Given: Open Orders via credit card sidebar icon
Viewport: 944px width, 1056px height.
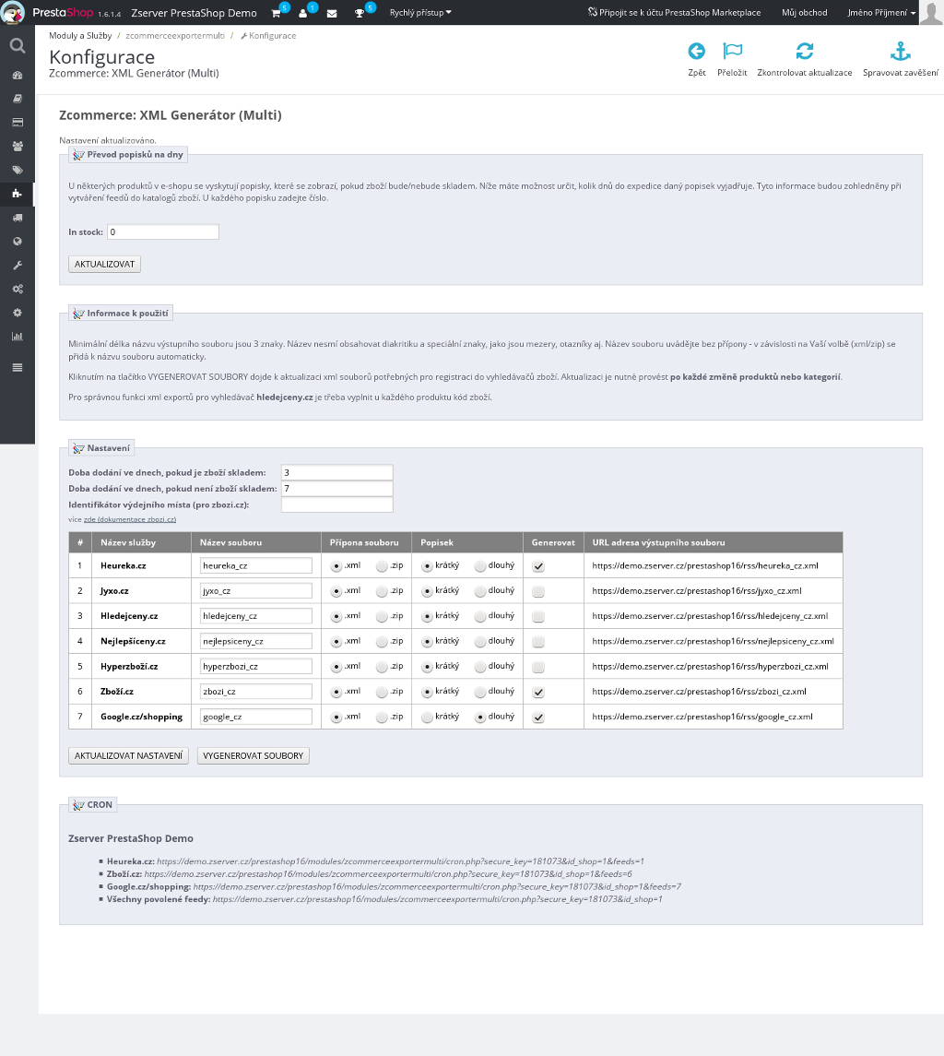Looking at the screenshot, I should click(x=18, y=123).
